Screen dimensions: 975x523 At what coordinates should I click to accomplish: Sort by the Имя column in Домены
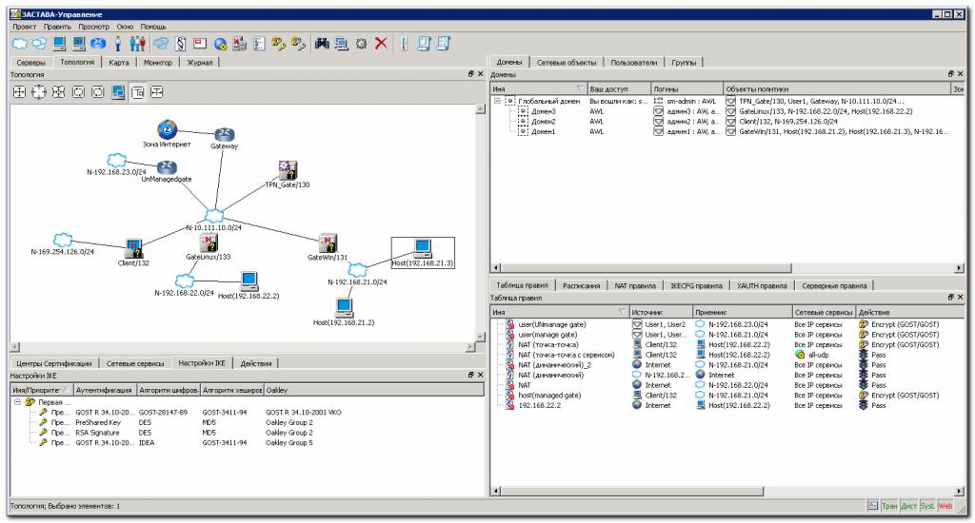click(x=533, y=88)
